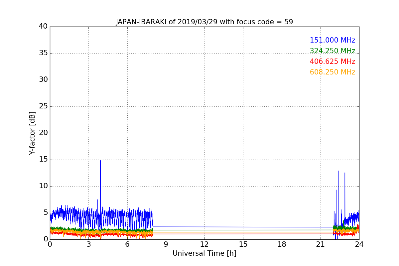
Task: Click the Y-factor [dB] axis label
Action: (x=32, y=133)
